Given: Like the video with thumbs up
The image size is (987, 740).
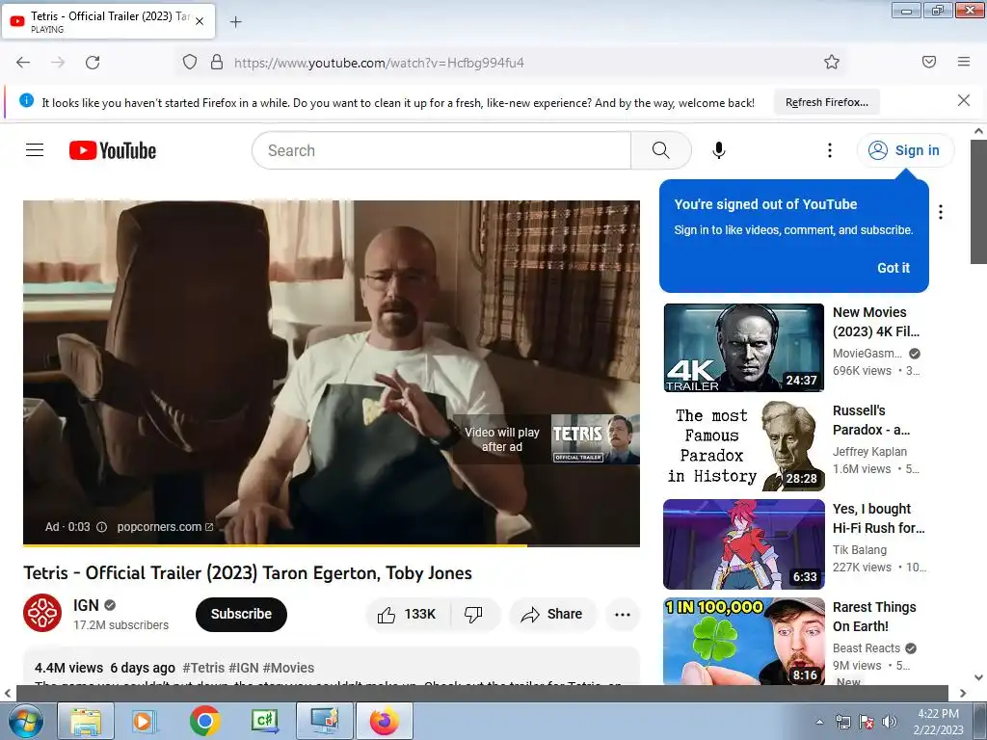Looking at the screenshot, I should click(x=408, y=614).
